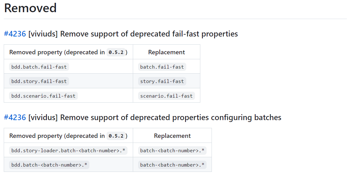Click the "Removed property" header of the batches table
This screenshot has width=350, height=175.
pos(36,136)
